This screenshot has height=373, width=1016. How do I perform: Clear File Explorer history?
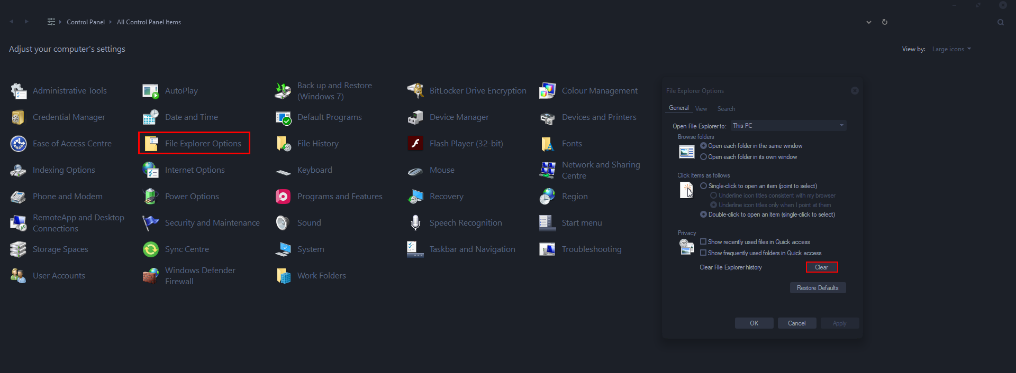(x=822, y=267)
